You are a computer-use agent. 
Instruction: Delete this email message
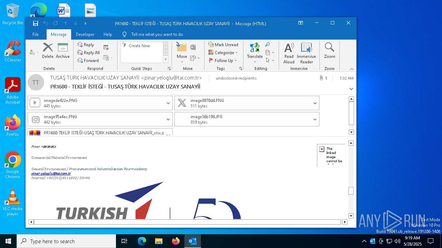[48, 51]
